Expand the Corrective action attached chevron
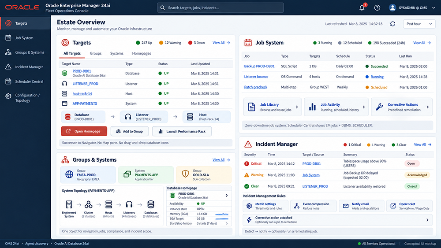This screenshot has height=248, width=441. pyautogui.click(x=427, y=220)
